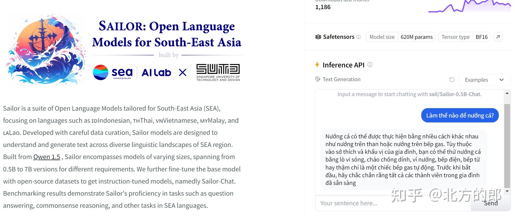Click the Text Generation label

pyautogui.click(x=342, y=80)
